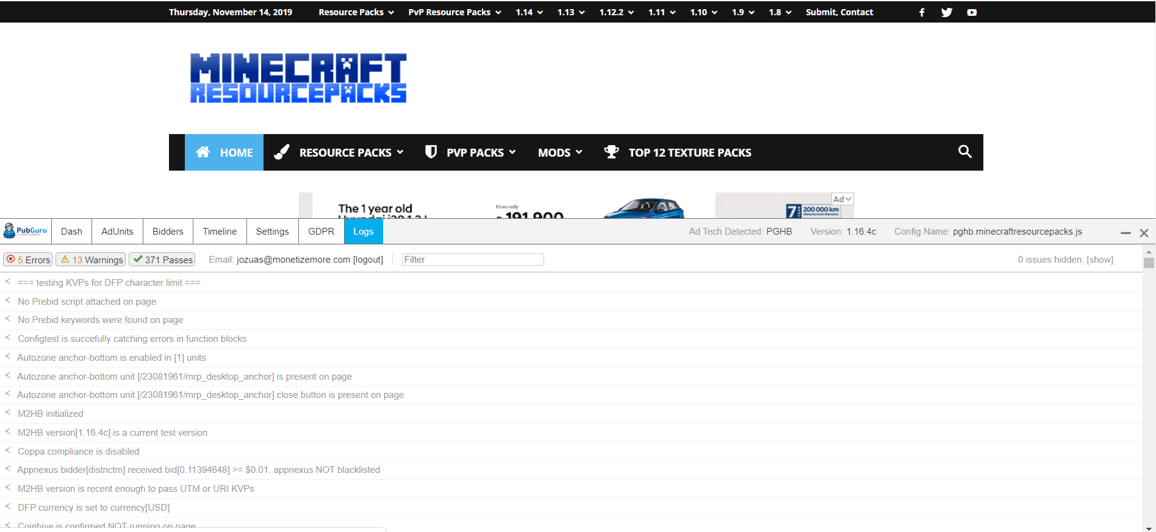Click the PubGuru logo icon
Image resolution: width=1156 pixels, height=532 pixels.
tap(26, 231)
